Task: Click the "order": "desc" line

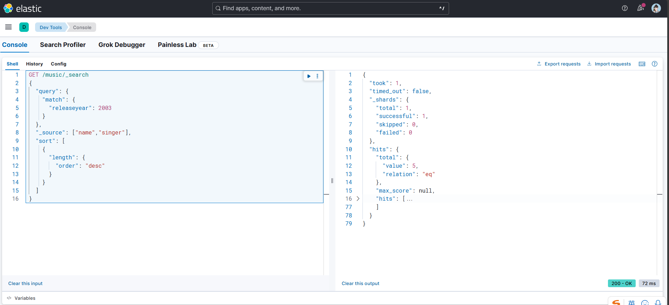Action: coord(80,166)
